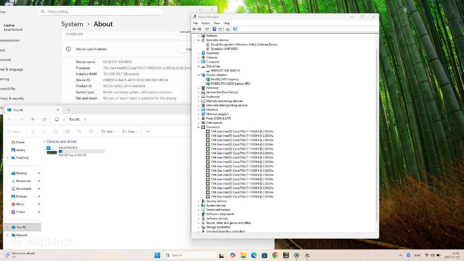The height and width of the screenshot is (261, 464).
Task: Open the File menu in Device Manager
Action: pos(195,23)
